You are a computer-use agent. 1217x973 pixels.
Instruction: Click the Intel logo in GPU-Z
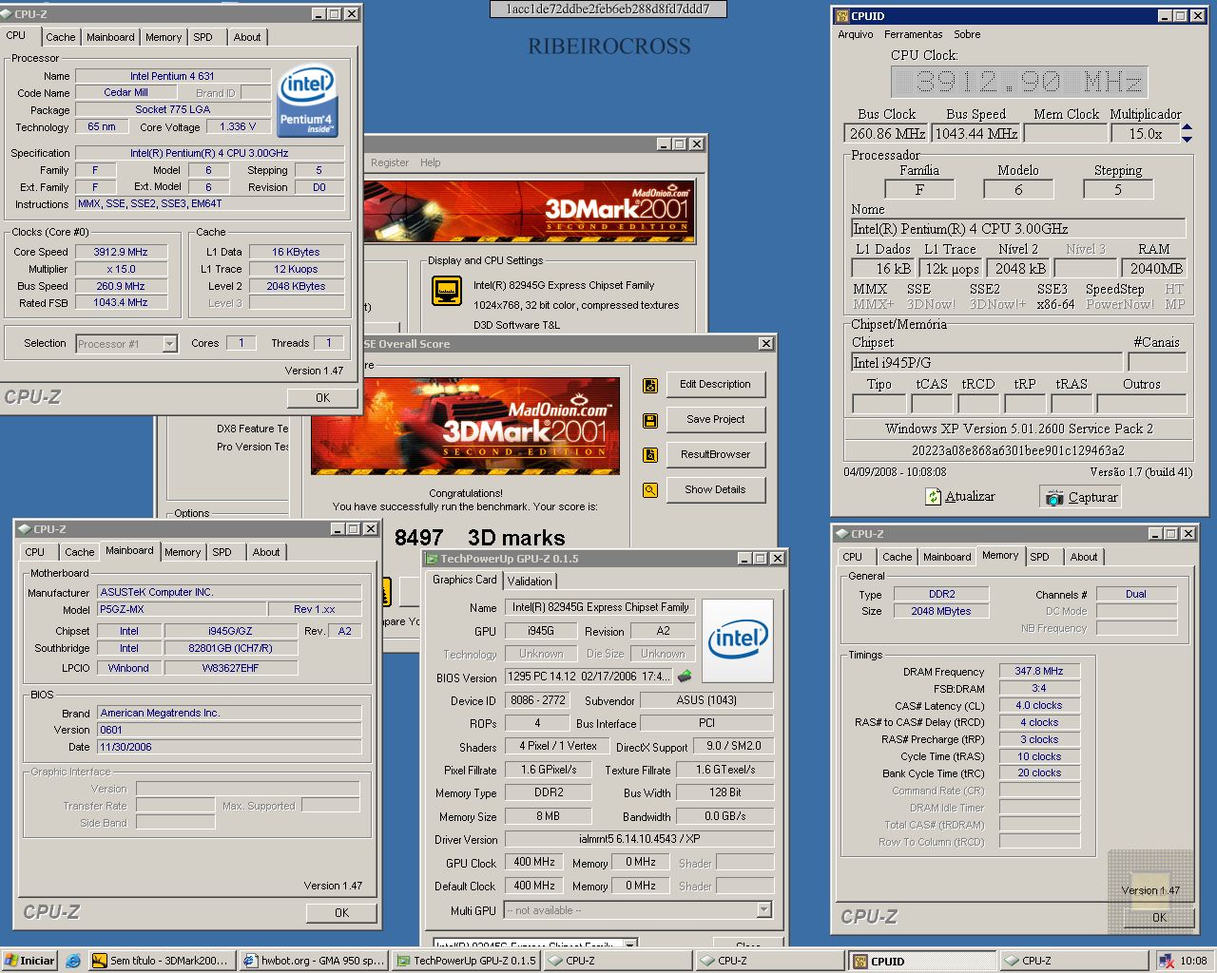(x=737, y=639)
